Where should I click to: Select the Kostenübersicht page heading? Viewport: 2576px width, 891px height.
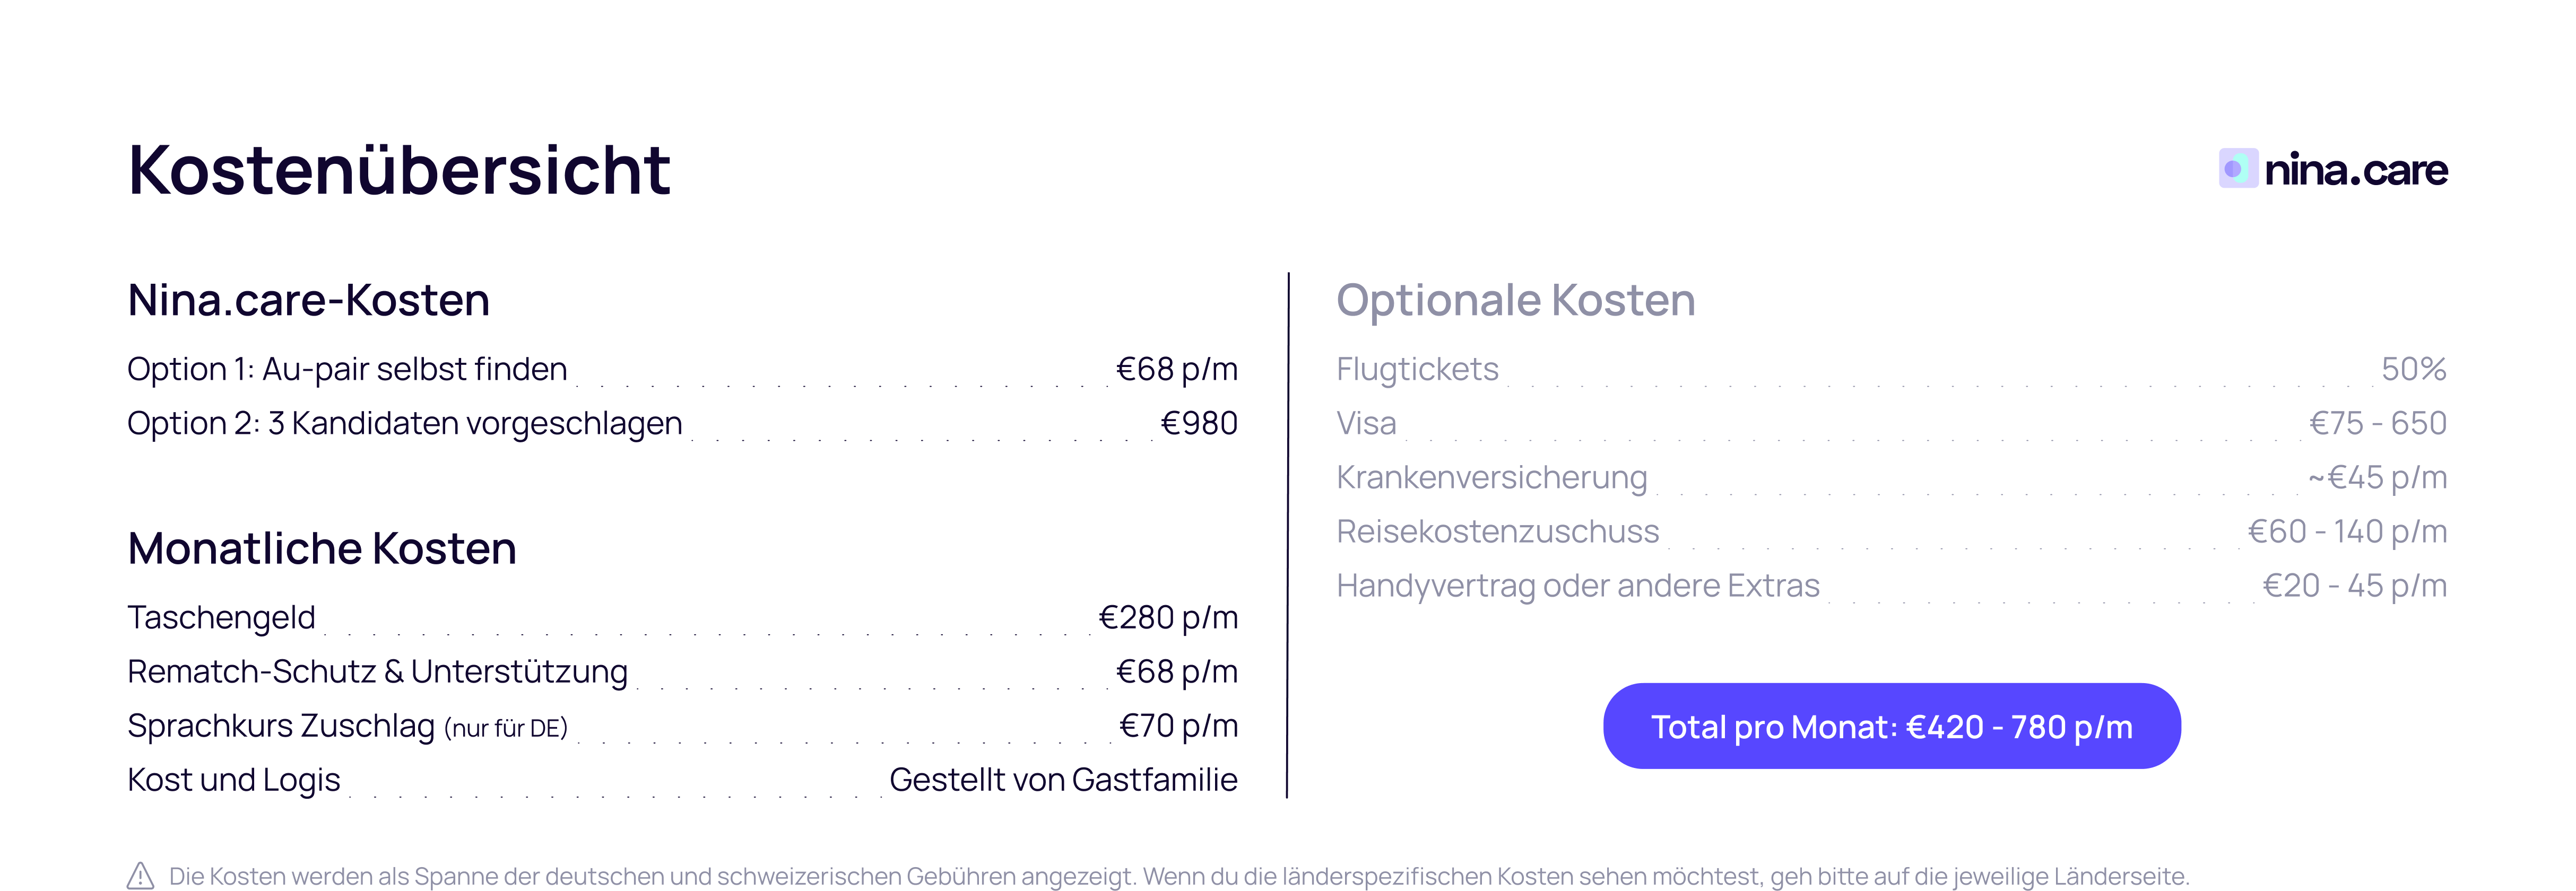tap(399, 170)
